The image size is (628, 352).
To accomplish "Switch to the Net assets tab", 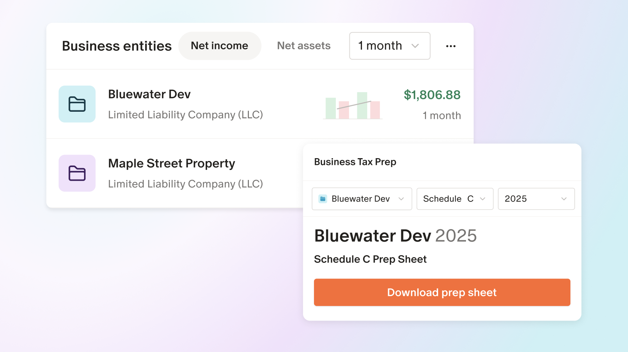I will point(304,46).
